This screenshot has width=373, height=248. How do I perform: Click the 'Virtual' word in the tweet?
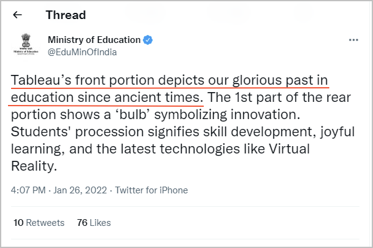(289, 149)
